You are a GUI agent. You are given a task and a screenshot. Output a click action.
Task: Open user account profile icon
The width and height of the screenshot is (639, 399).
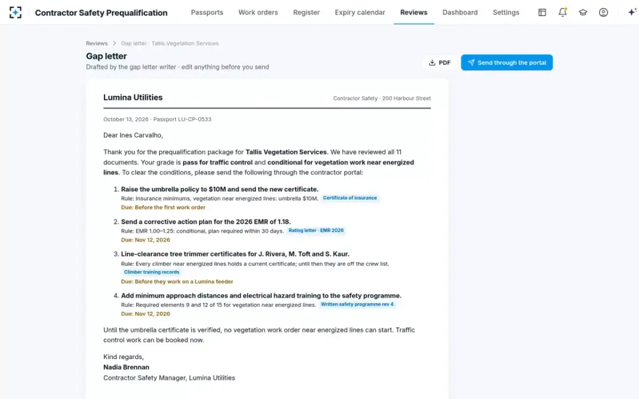(x=603, y=12)
